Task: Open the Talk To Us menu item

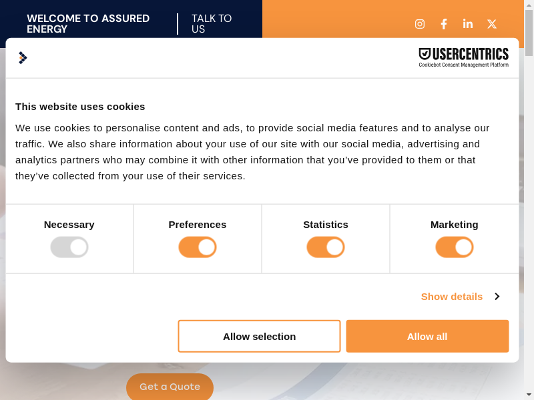Action: [x=211, y=24]
